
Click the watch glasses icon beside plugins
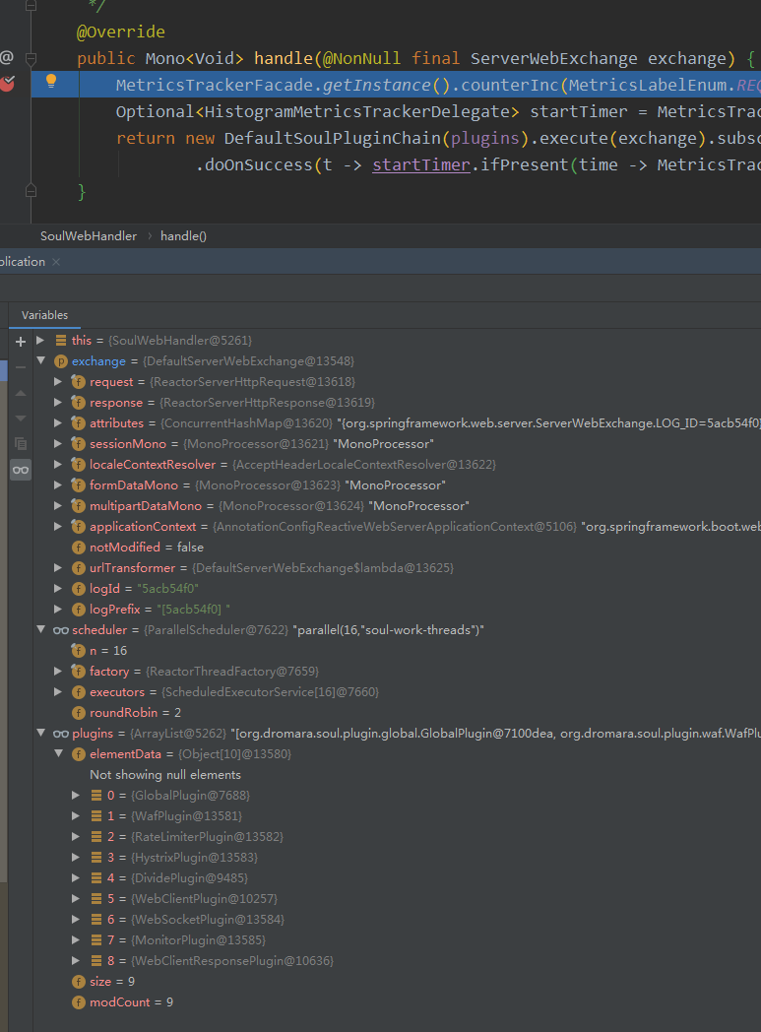pyautogui.click(x=60, y=734)
